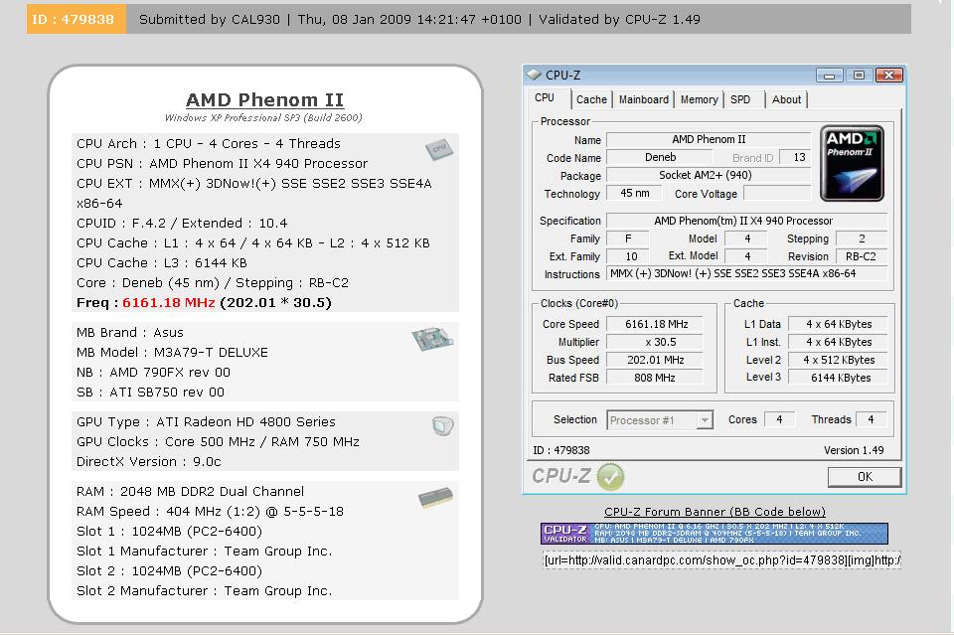
Task: Click the Brand ID value 13
Action: click(x=796, y=158)
